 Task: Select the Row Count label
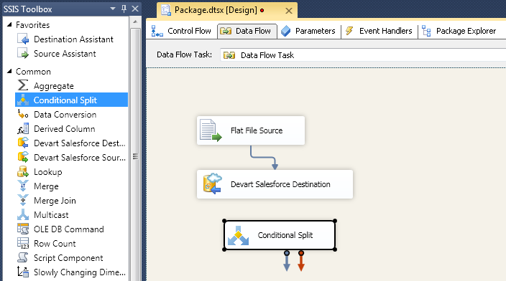pyautogui.click(x=55, y=243)
